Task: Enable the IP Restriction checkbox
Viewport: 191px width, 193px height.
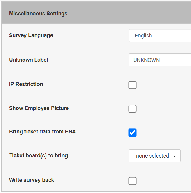Action: pos(132,85)
